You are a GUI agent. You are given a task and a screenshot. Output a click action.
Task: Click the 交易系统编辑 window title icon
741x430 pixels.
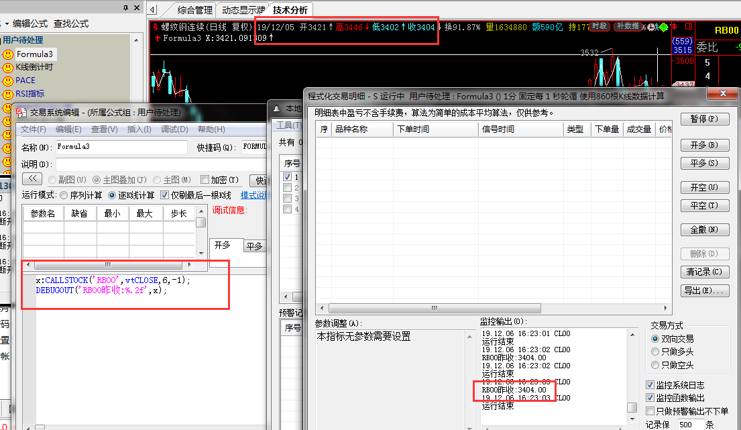coord(21,113)
